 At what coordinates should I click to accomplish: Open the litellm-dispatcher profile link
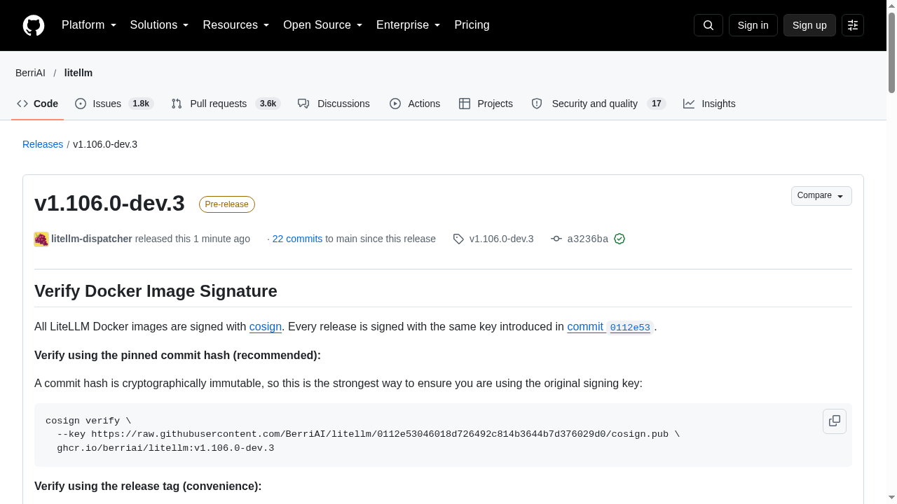tap(92, 239)
